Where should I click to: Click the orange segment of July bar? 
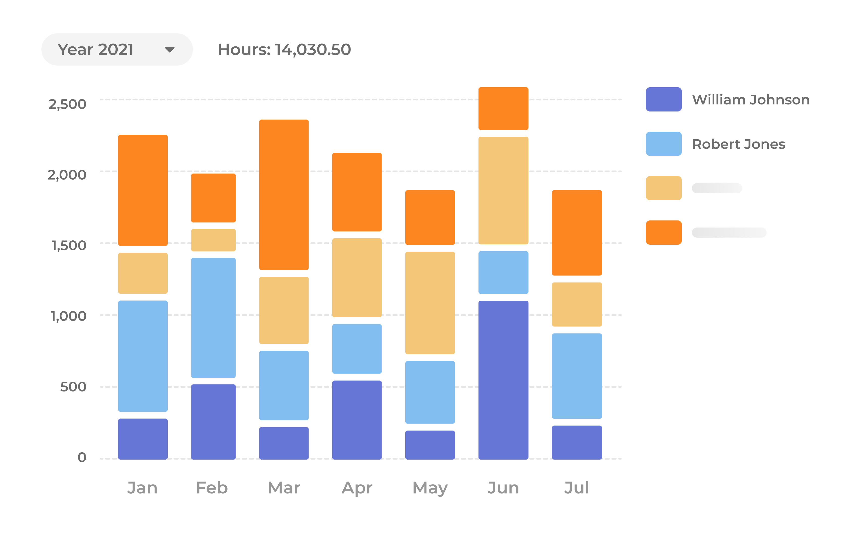577,233
